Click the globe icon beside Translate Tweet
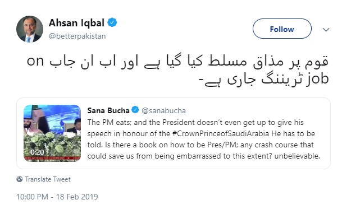Screen dimensions: 351x209 point(20,179)
